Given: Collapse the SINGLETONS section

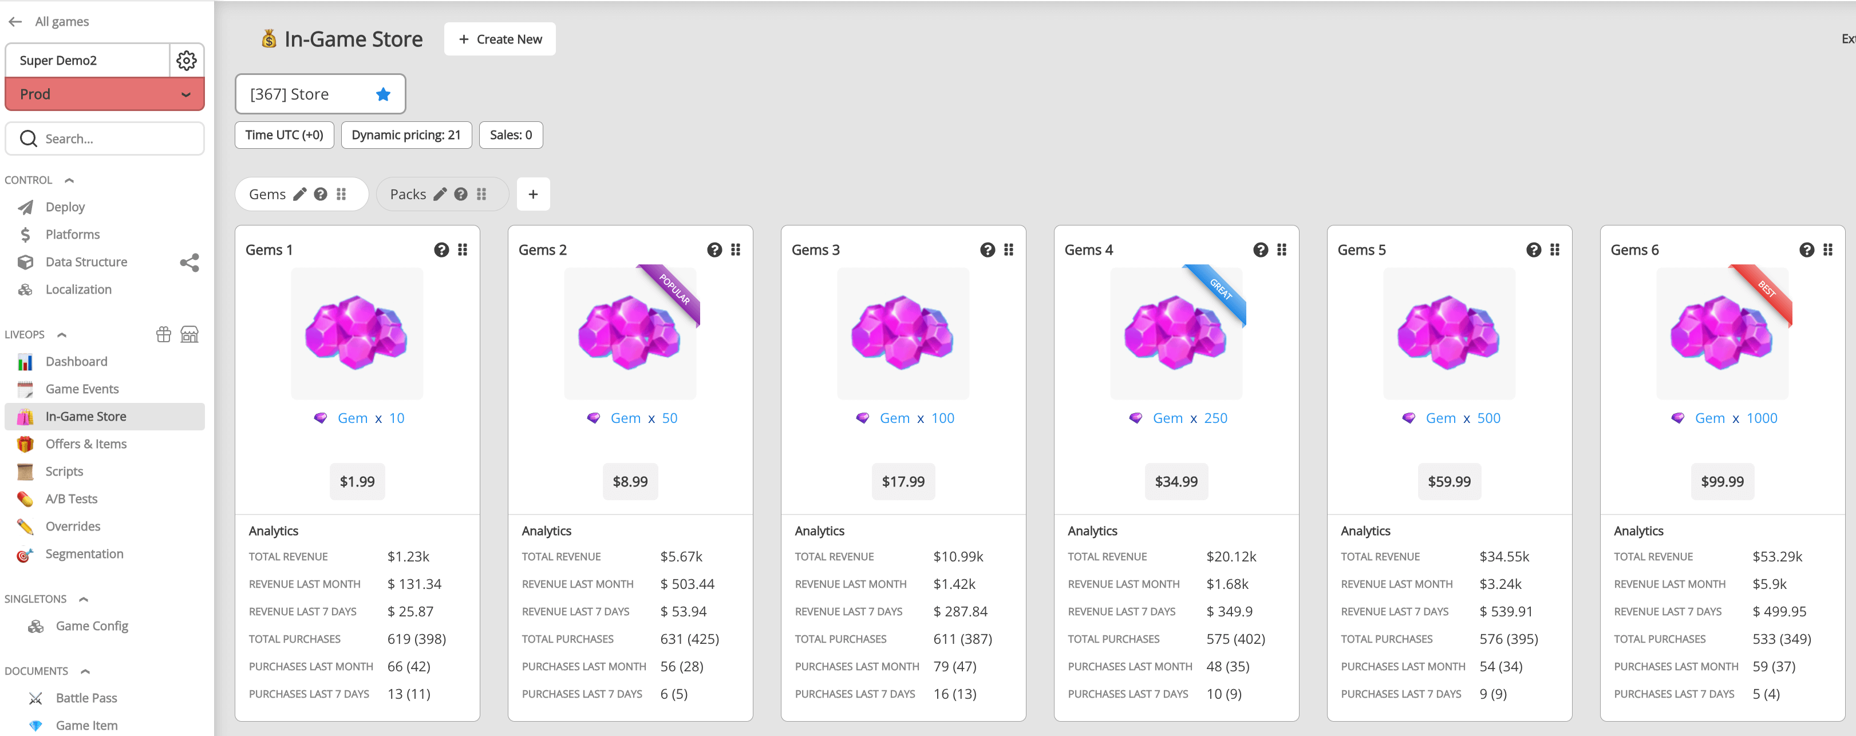Looking at the screenshot, I should click(84, 599).
